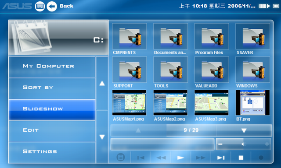Select the ASUSMap3.png thumbnail

click(212, 103)
